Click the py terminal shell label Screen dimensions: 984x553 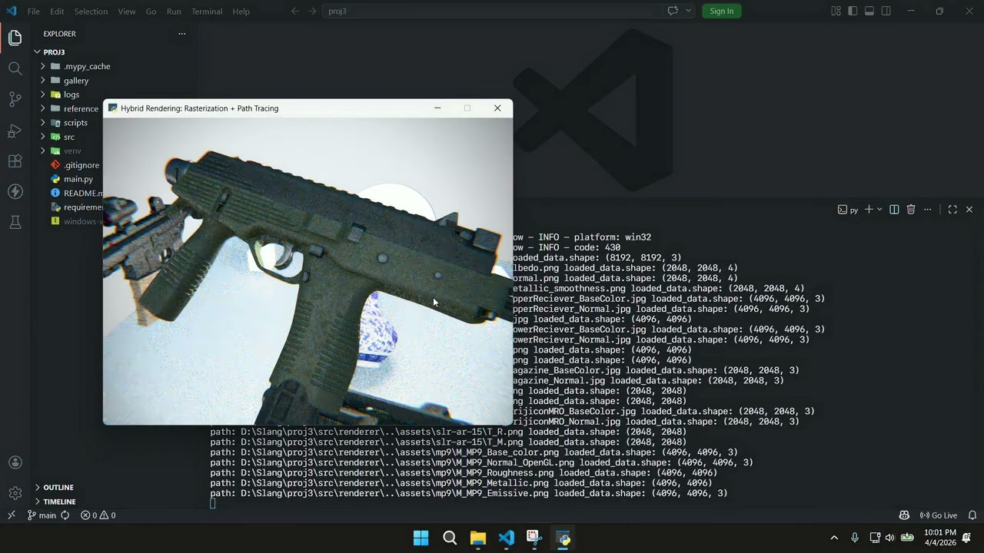point(848,210)
